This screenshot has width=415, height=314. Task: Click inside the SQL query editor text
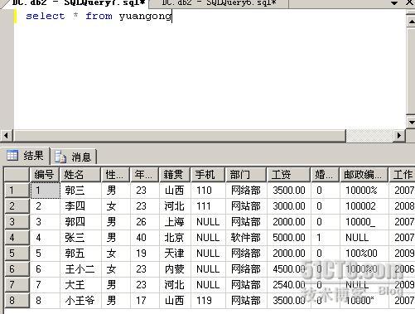99,16
